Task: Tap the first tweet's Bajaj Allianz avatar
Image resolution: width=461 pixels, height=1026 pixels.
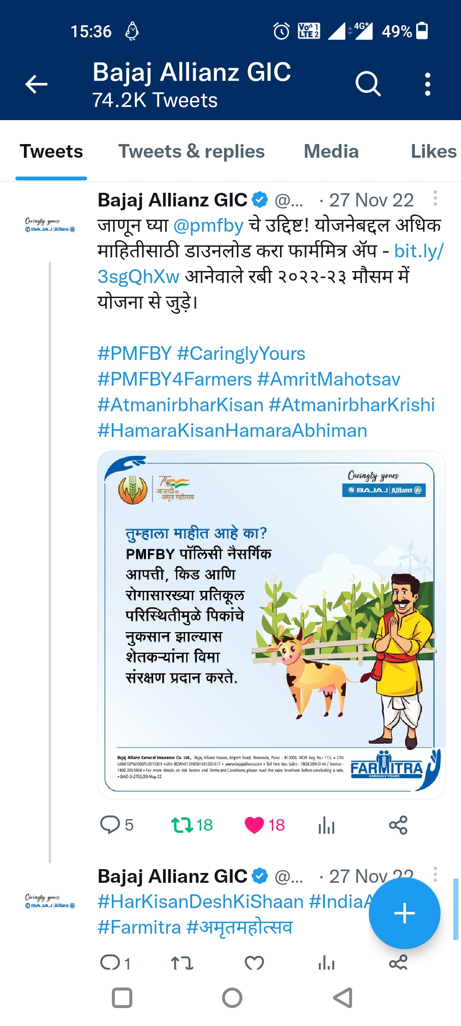Action: tap(50, 225)
